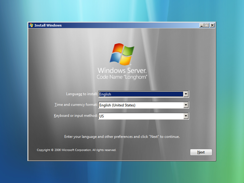Open the Language to install dropdown

[x=186, y=94]
